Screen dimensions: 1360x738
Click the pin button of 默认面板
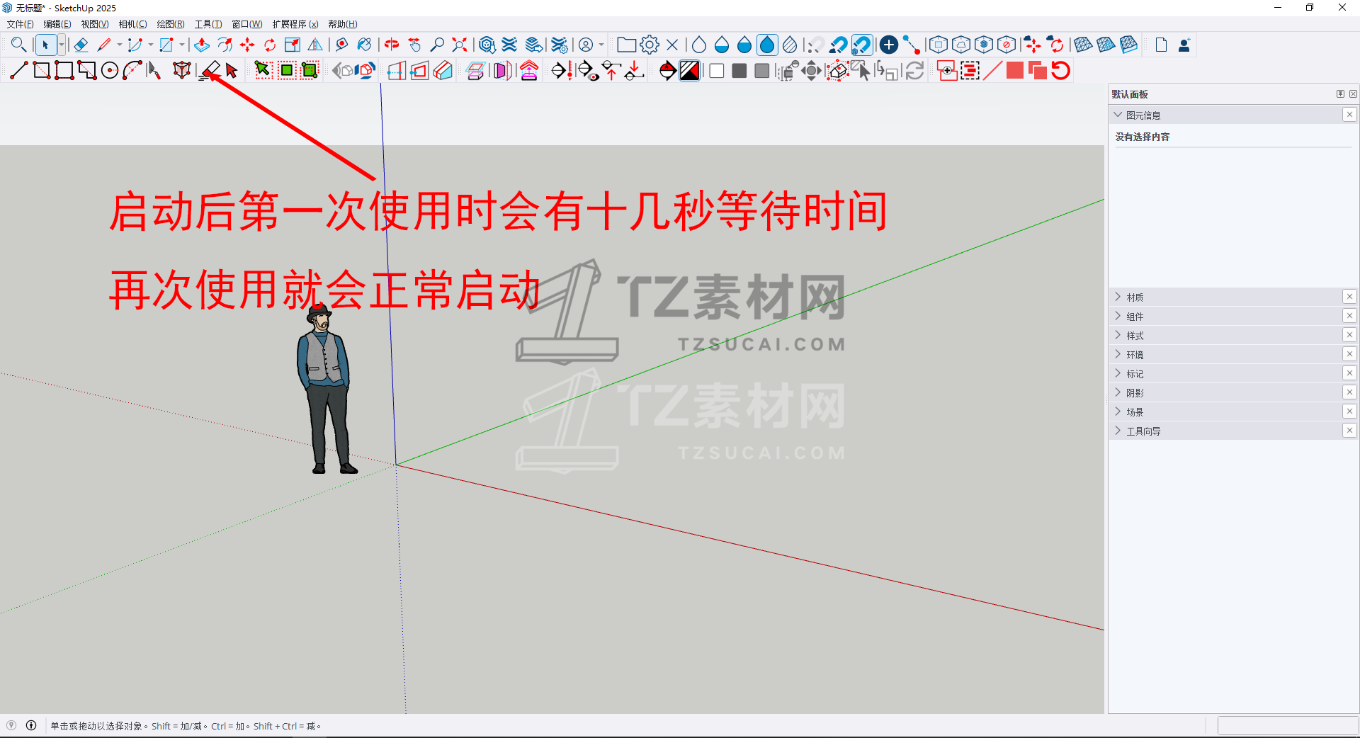coord(1340,93)
